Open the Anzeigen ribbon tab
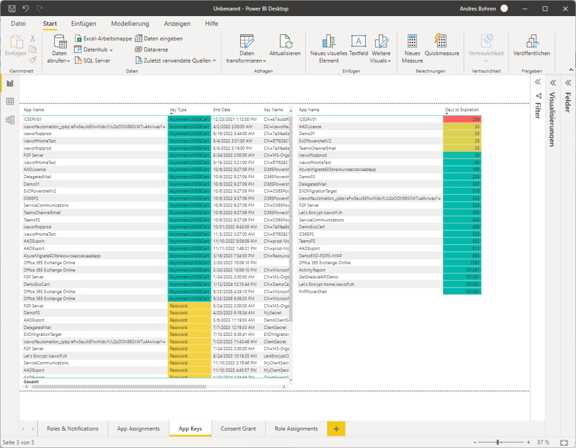The width and height of the screenshot is (576, 448). pos(177,24)
